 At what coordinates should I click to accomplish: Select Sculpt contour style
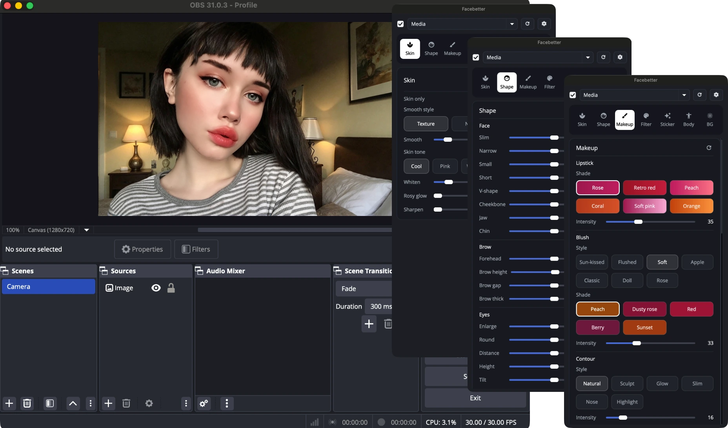(x=627, y=383)
